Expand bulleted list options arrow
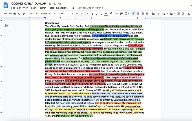 [167, 14]
